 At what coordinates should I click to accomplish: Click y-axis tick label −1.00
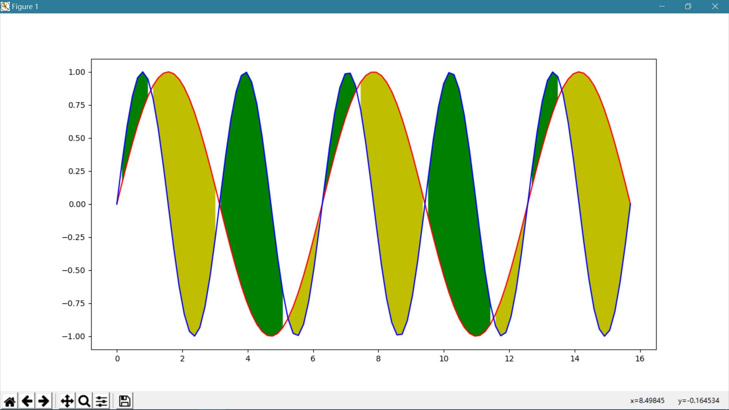click(74, 337)
